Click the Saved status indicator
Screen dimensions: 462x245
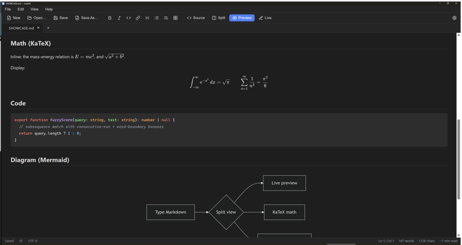(x=9, y=241)
